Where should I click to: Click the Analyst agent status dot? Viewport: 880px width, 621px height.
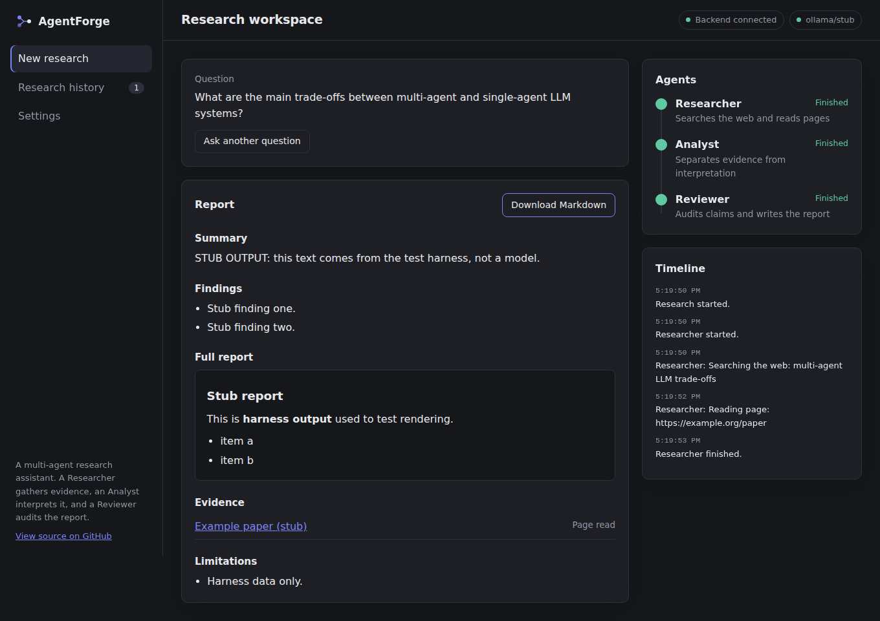[x=661, y=145]
